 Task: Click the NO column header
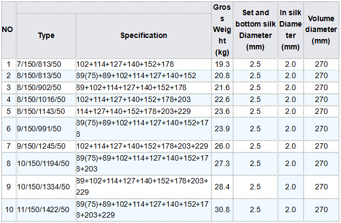coord(8,29)
